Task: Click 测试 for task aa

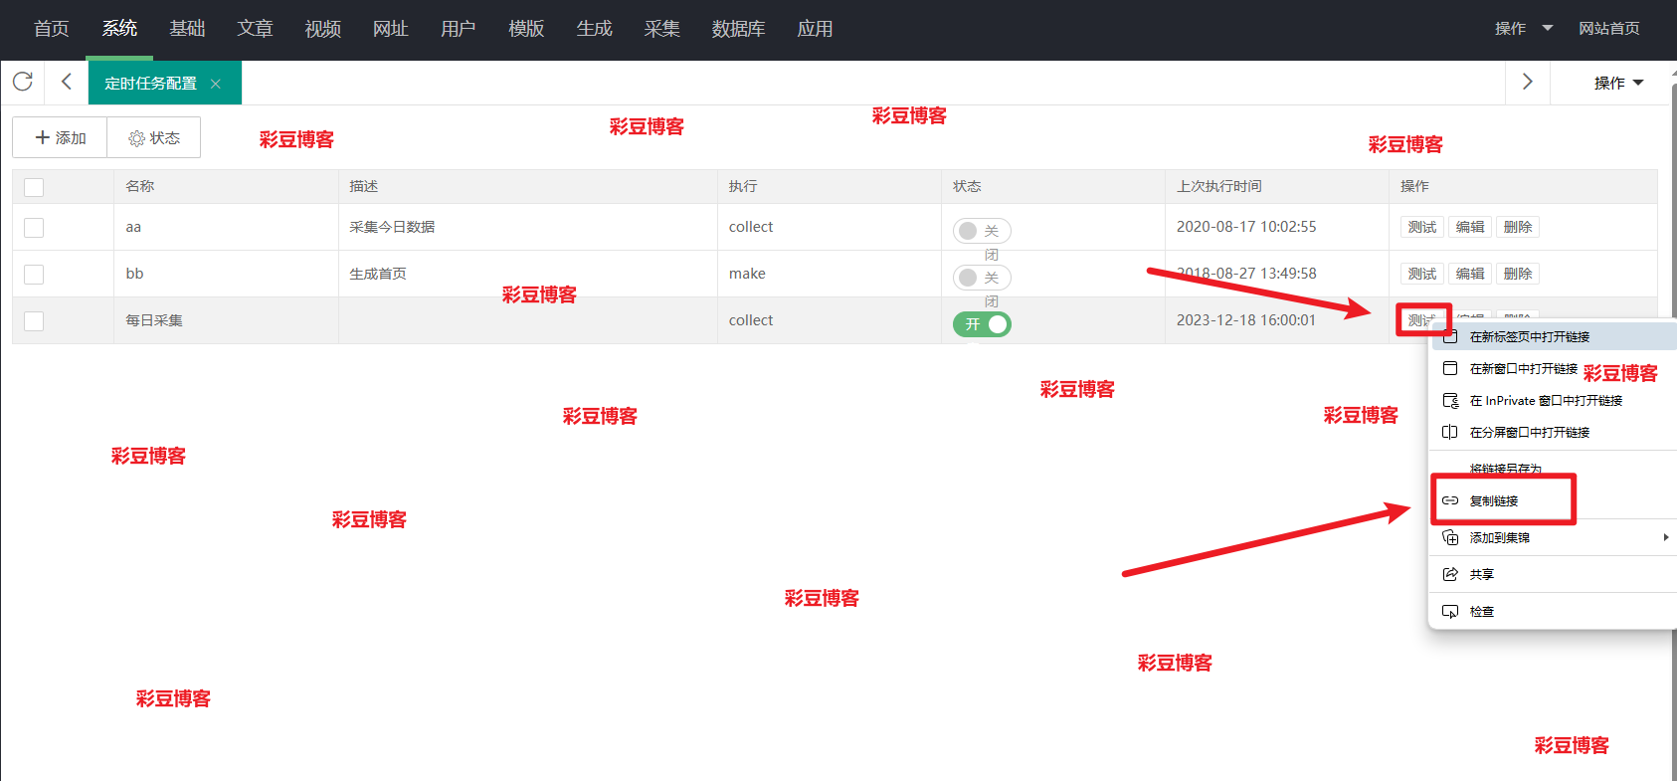Action: 1422,227
